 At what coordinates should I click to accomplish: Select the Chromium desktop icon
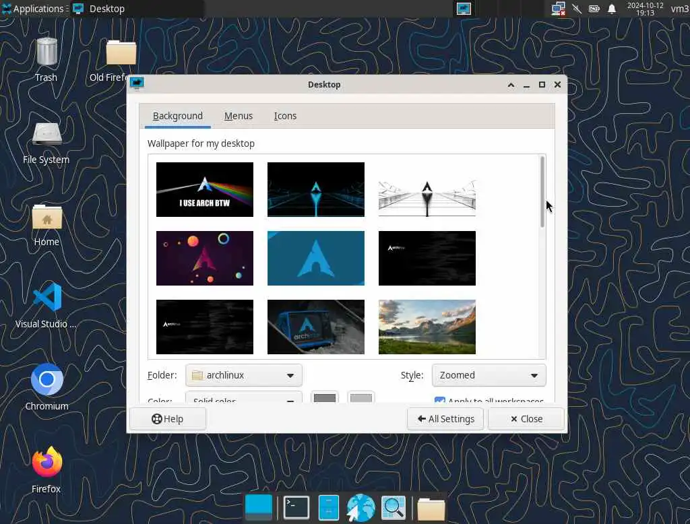[x=46, y=379]
